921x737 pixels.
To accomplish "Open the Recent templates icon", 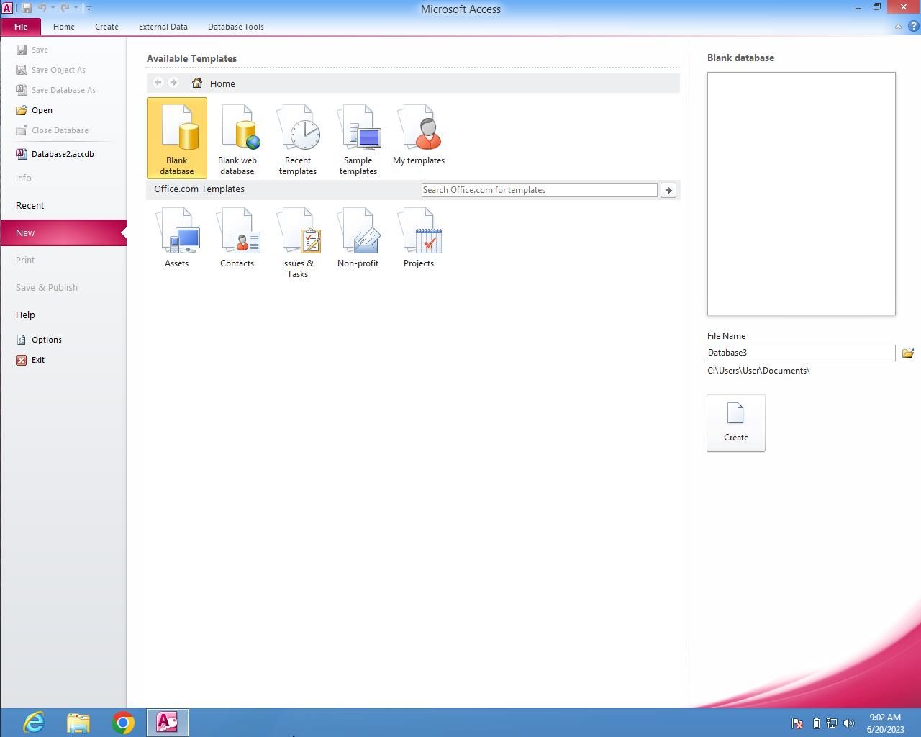I will [297, 138].
